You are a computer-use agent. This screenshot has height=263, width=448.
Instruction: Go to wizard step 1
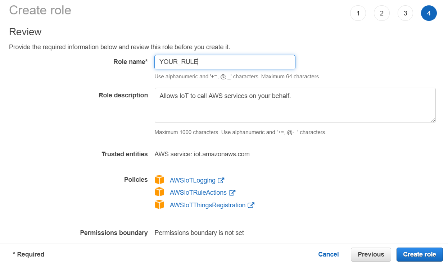click(x=358, y=13)
